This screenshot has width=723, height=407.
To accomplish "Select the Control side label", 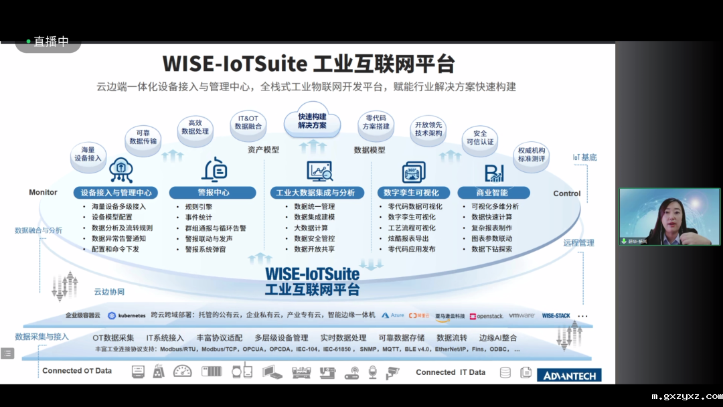I will 566,193.
